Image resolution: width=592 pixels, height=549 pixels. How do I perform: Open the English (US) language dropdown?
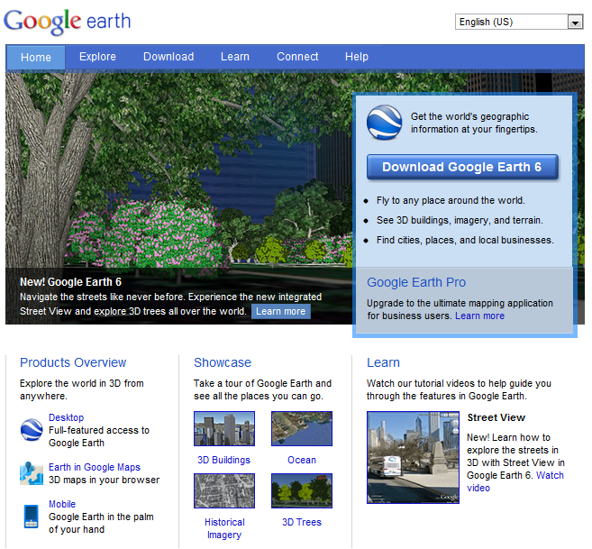519,22
